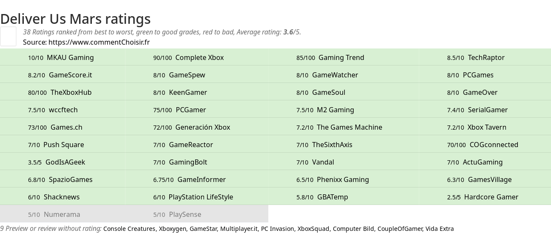551x233 pixels.
Task: Open the TheXboxHub 80/100 rating
Action: point(60,92)
